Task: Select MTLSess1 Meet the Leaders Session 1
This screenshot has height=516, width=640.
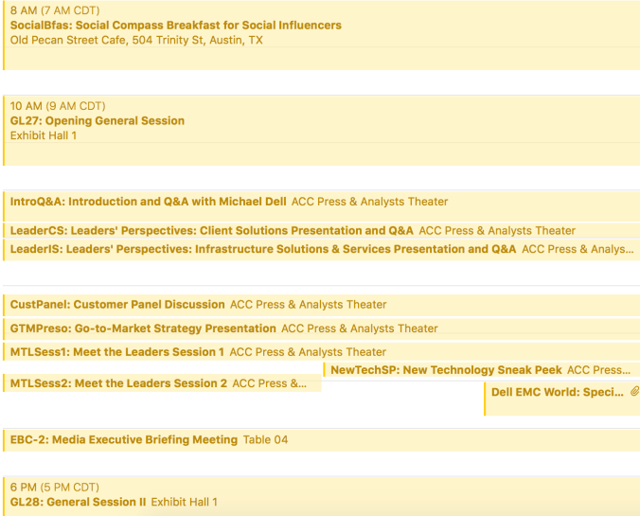Action: [118, 352]
